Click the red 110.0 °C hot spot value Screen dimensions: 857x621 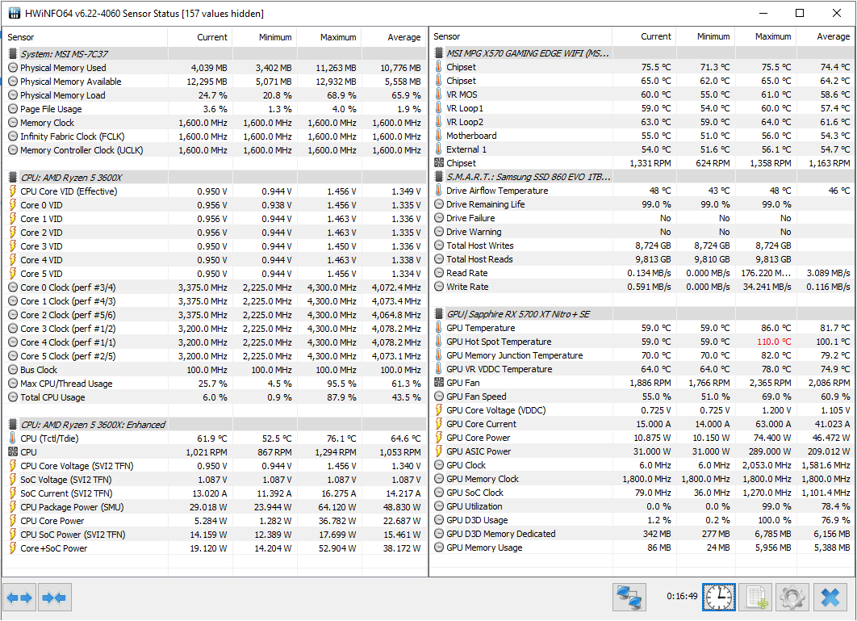click(773, 342)
